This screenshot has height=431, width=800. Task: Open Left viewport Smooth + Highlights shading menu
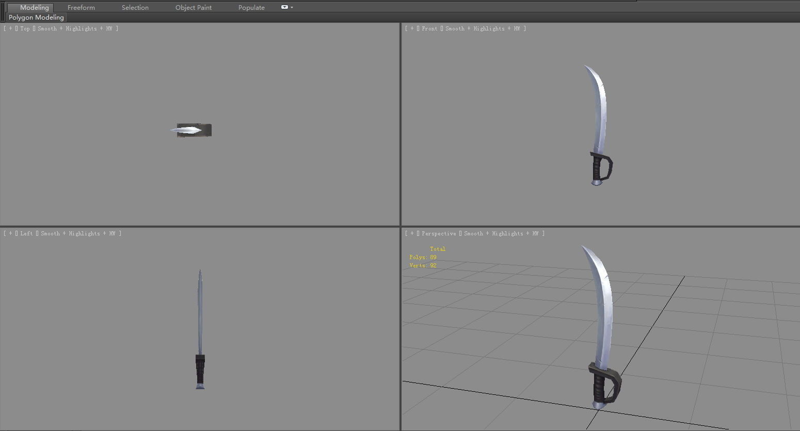[x=78, y=234]
